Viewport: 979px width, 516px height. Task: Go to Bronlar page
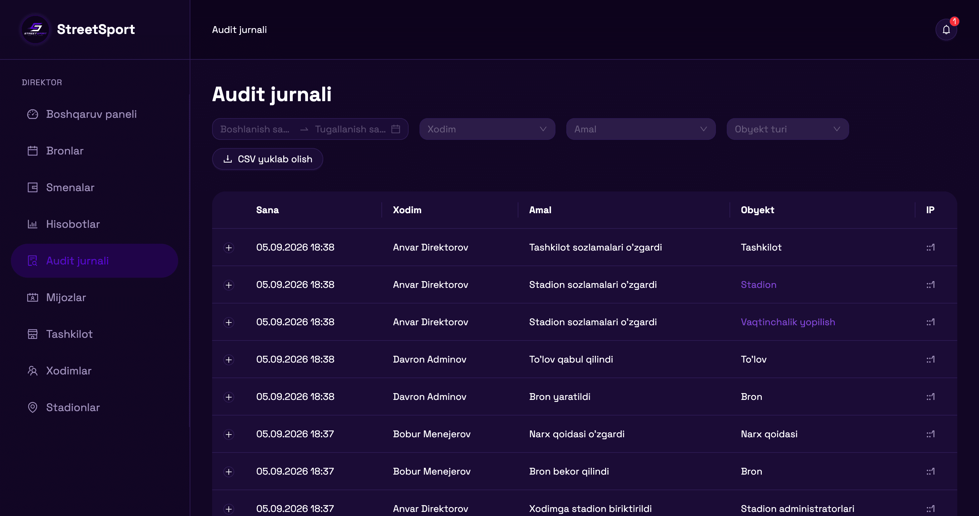click(x=95, y=151)
